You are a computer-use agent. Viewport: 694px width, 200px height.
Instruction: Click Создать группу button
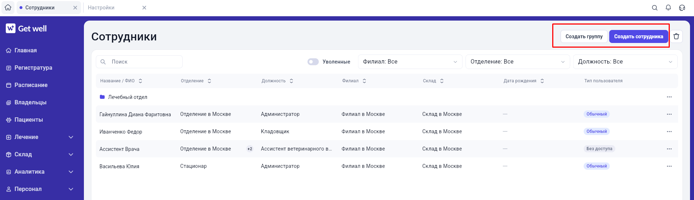584,36
